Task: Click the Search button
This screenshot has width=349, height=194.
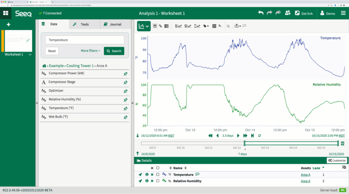Action: point(114,51)
